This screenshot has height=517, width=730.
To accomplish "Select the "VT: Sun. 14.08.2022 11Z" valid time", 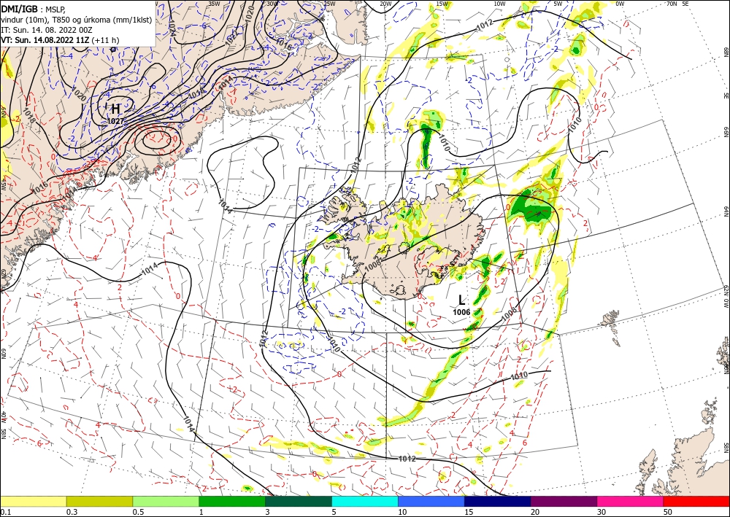I will point(45,40).
